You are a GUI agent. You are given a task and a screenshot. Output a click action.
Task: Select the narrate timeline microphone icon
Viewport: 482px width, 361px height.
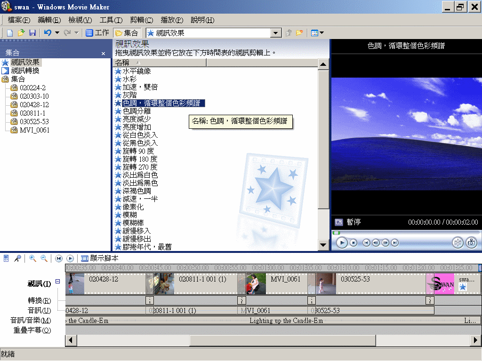(17, 258)
